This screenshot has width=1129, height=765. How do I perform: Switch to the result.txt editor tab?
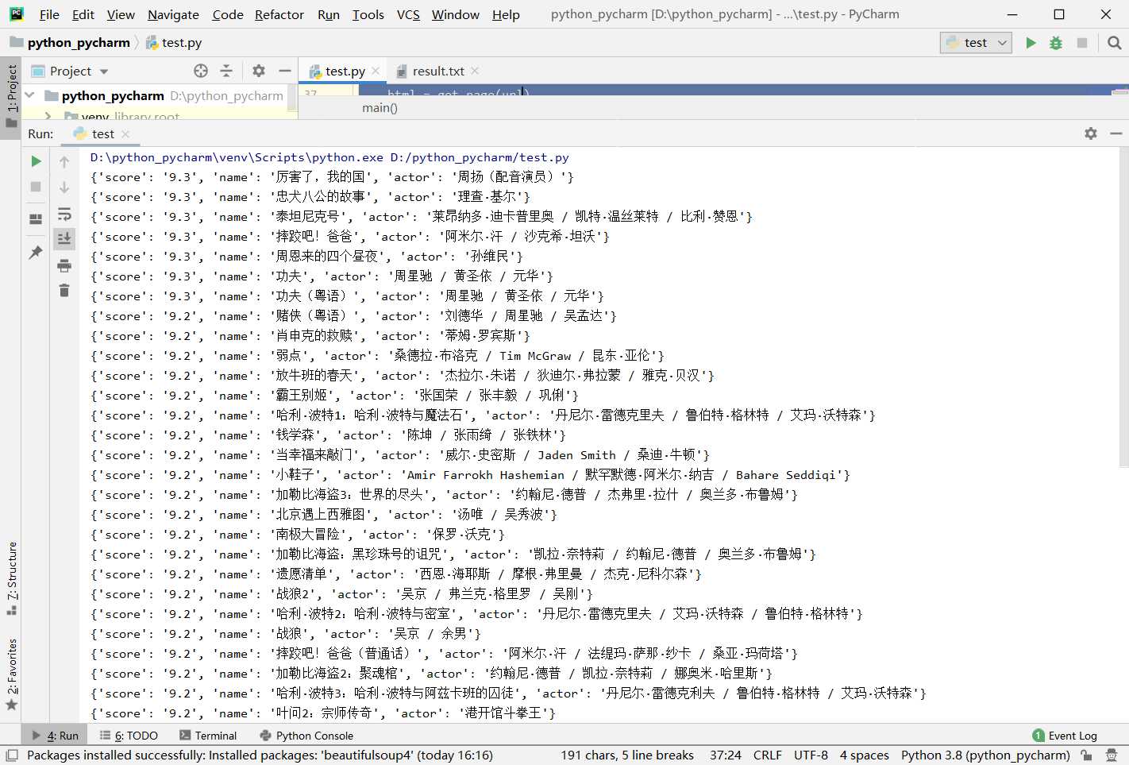tap(438, 71)
